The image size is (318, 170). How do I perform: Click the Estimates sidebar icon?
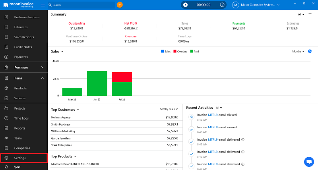6,27
